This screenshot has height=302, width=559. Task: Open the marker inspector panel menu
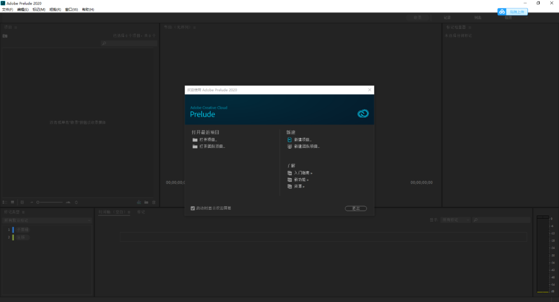tap(470, 27)
